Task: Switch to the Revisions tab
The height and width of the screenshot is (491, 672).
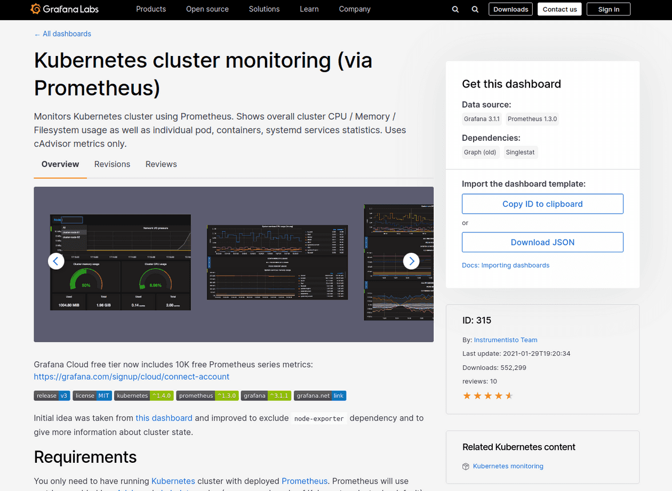Action: pos(112,164)
